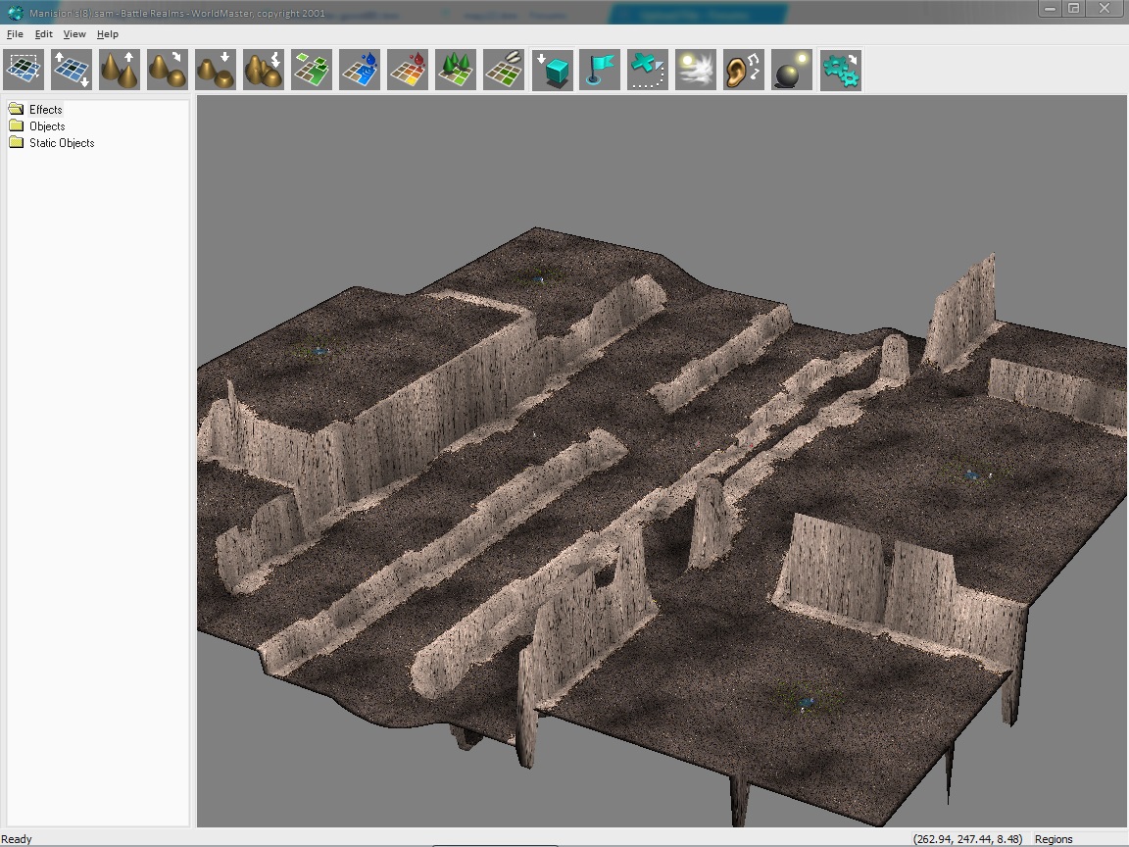
Task: Click the Regions status bar indicator
Action: pyautogui.click(x=1054, y=839)
